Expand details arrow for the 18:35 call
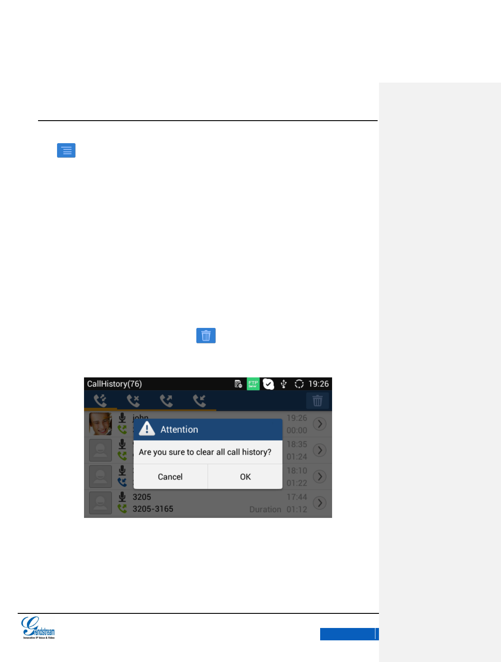The height and width of the screenshot is (662, 501). tap(320, 450)
